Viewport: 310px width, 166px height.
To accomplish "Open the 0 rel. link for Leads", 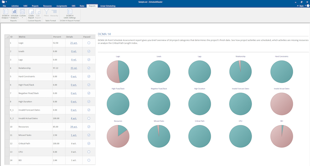I will 74,51.
